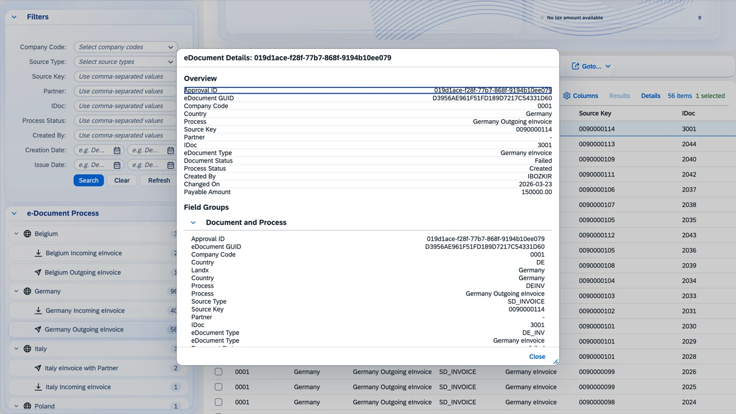The image size is (736, 414).
Task: Open calendar for Creation Date end
Action: click(x=171, y=150)
